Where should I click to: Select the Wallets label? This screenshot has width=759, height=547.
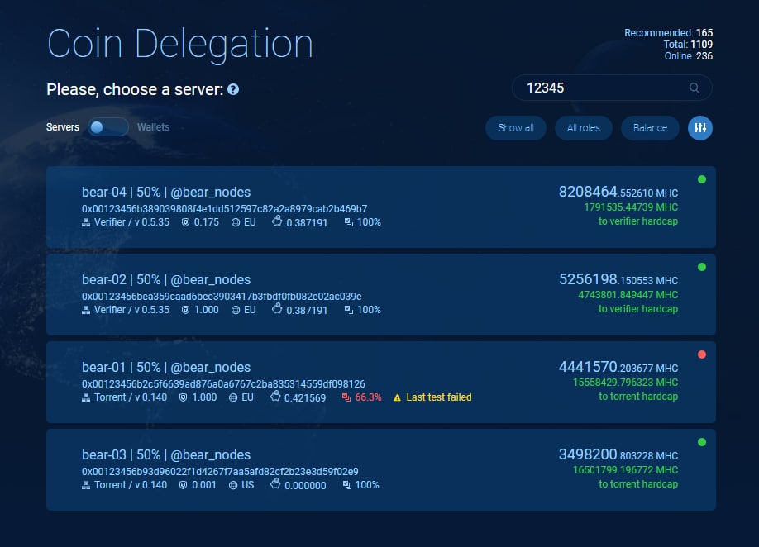pyautogui.click(x=153, y=127)
